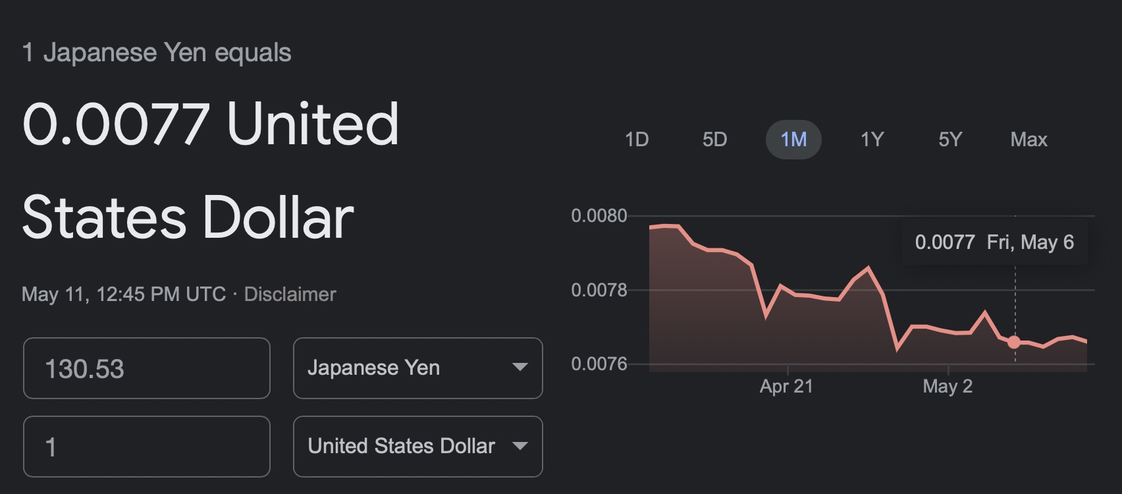Click the input field containing 1
This screenshot has width=1122, height=494.
click(147, 447)
